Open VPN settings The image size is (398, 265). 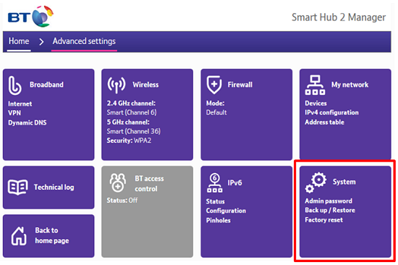click(x=14, y=113)
